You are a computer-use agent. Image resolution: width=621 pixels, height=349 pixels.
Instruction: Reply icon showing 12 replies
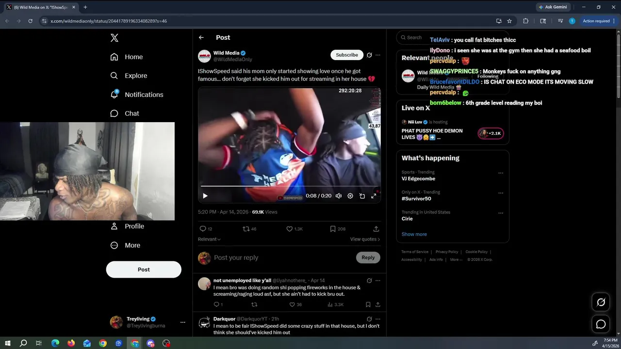206,229
